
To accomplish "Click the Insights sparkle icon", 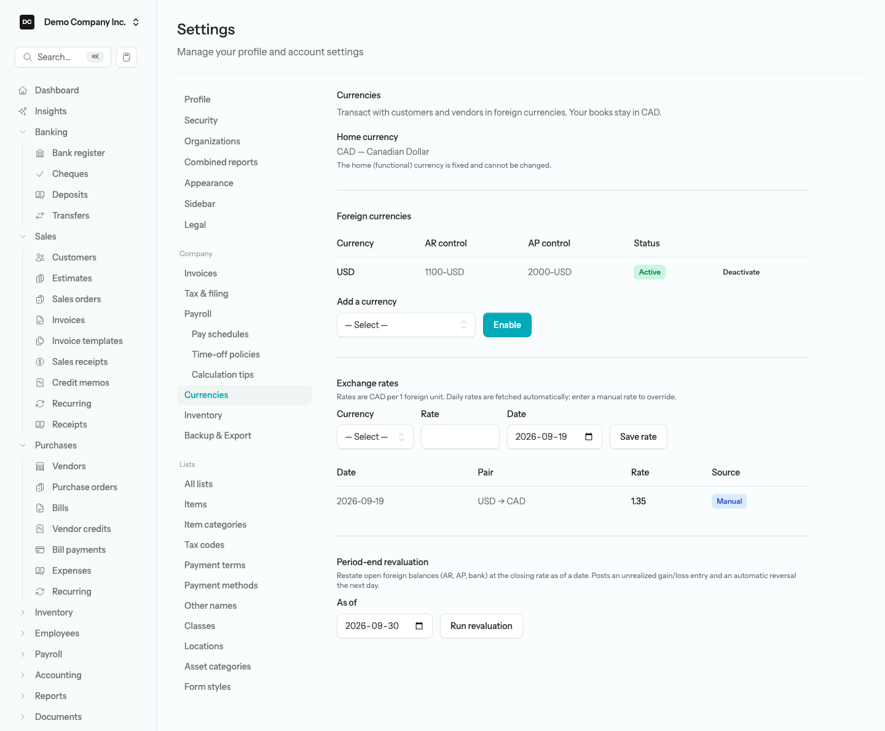I will pyautogui.click(x=23, y=111).
